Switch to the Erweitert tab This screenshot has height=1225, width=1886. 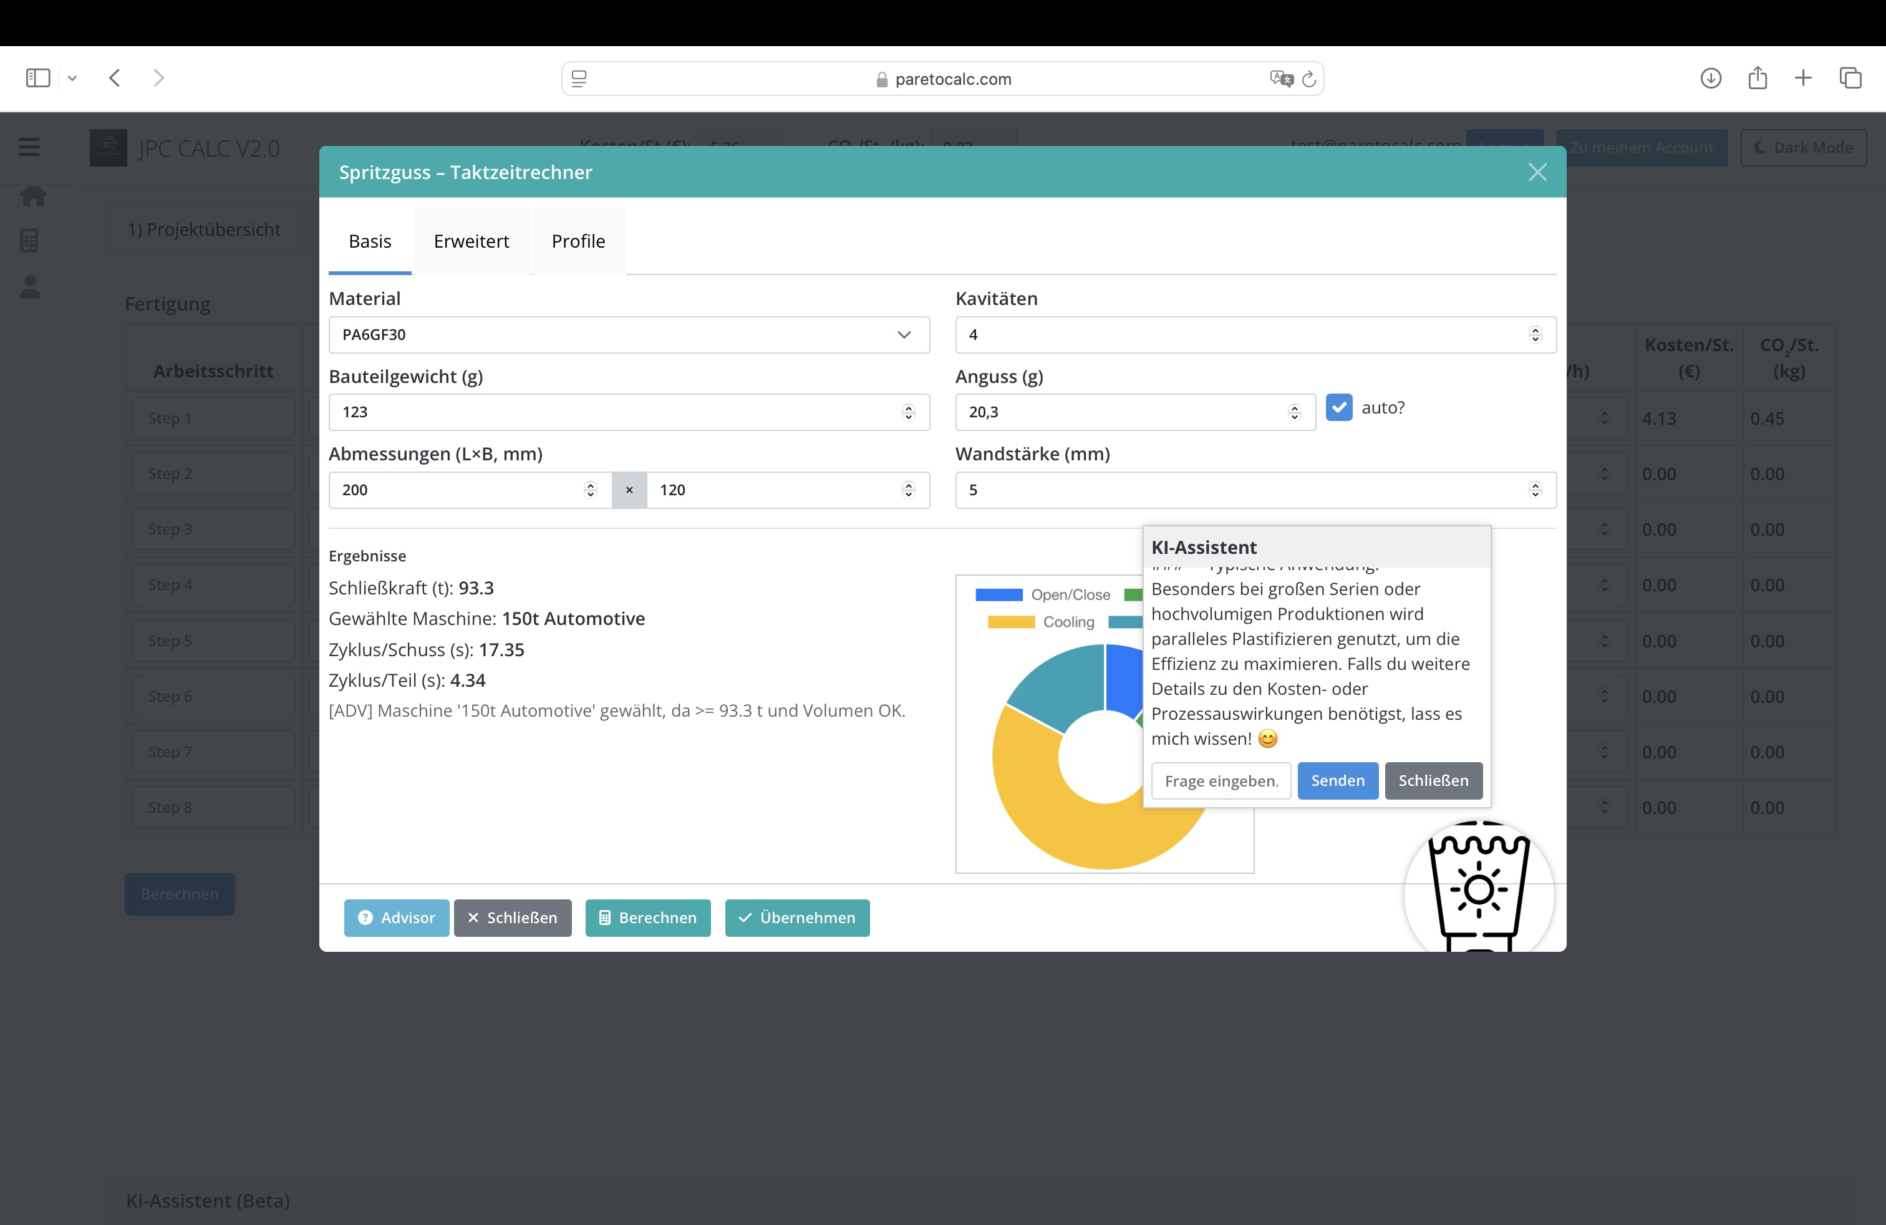coord(472,241)
